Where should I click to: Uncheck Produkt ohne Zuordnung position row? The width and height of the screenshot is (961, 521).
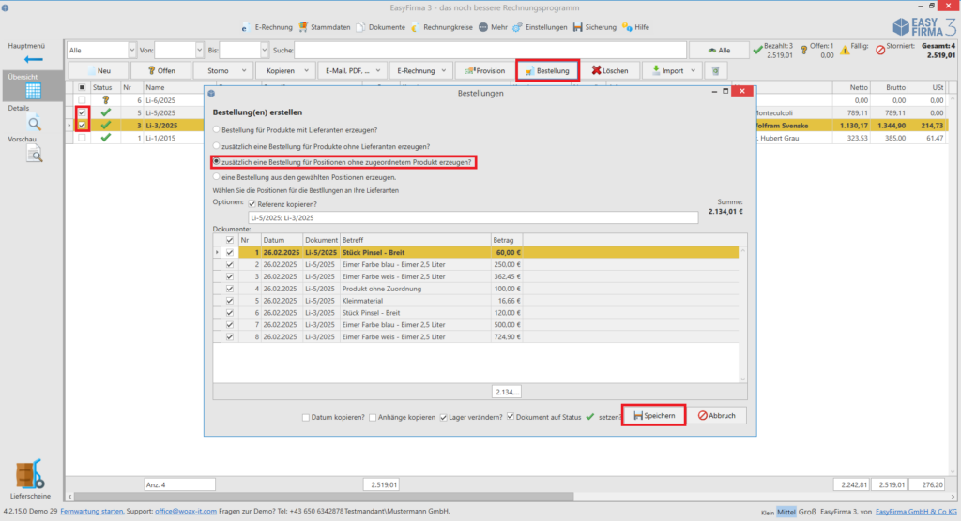coord(230,289)
